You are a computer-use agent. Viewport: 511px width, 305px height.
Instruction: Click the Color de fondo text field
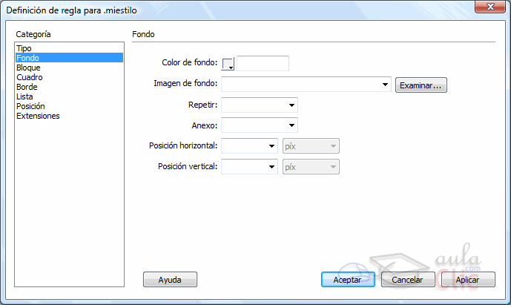(x=263, y=64)
